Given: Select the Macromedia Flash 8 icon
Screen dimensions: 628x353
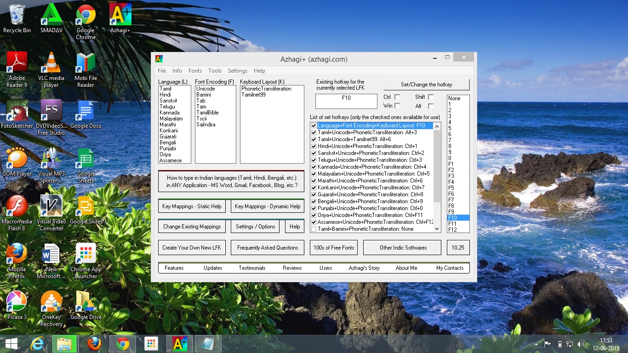Looking at the screenshot, I should 17,213.
